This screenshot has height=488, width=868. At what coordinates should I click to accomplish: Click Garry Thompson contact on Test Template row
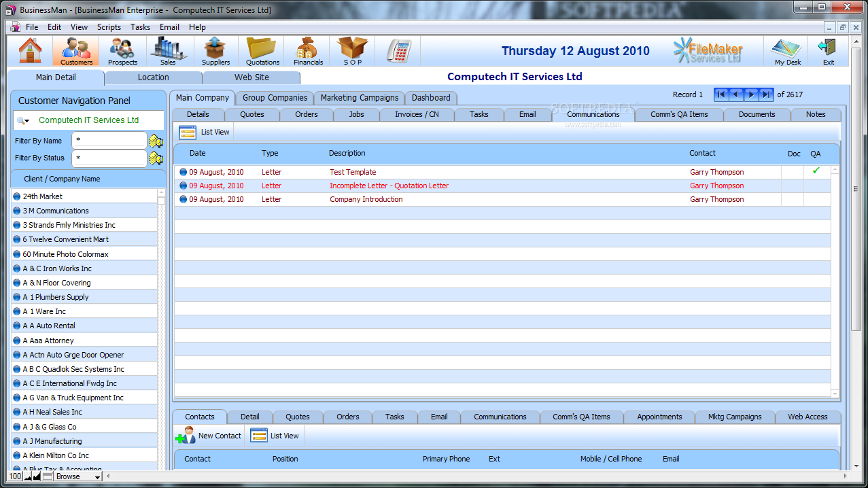pos(716,172)
